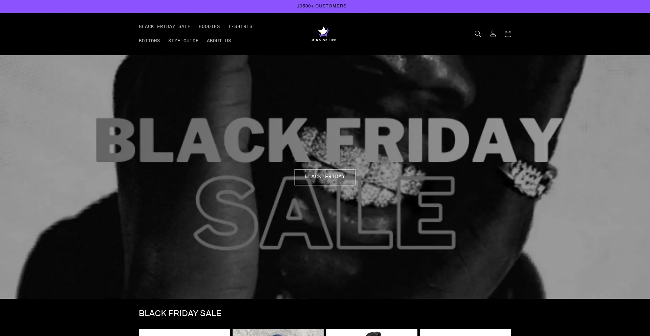This screenshot has width=650, height=336.
Task: Open the fourth product thumbnail
Action: coord(465,333)
